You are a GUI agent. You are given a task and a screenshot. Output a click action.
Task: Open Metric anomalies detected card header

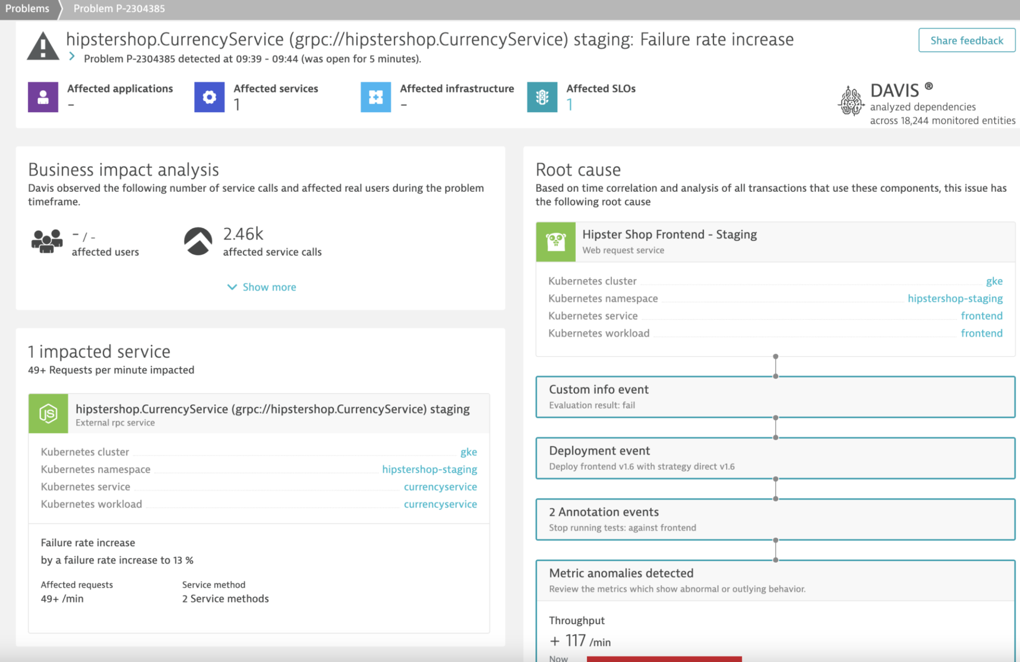coord(776,580)
